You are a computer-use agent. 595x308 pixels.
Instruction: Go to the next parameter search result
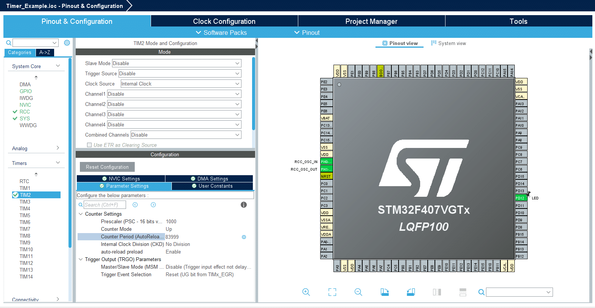coord(153,205)
